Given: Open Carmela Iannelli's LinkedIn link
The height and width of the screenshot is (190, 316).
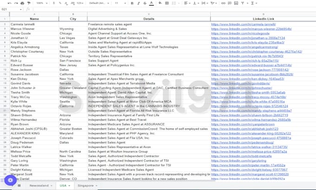Looking at the screenshot, I should click(x=244, y=24).
